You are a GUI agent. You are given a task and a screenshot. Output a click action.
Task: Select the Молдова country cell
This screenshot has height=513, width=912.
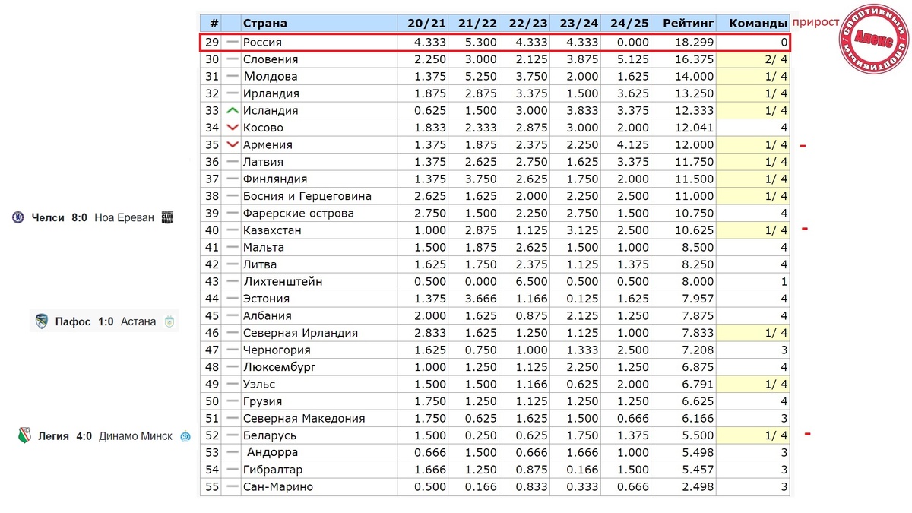coord(319,76)
